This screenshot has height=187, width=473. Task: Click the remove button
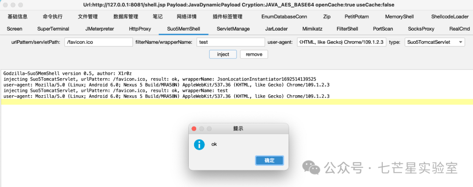254,55
